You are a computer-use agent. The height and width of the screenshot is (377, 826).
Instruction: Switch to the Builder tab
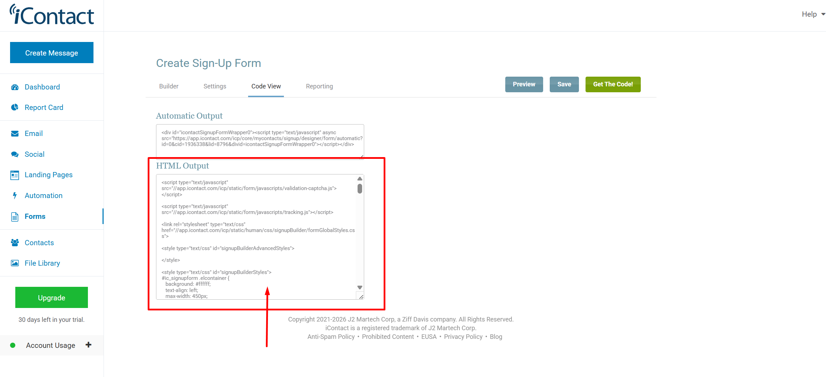[x=169, y=86]
